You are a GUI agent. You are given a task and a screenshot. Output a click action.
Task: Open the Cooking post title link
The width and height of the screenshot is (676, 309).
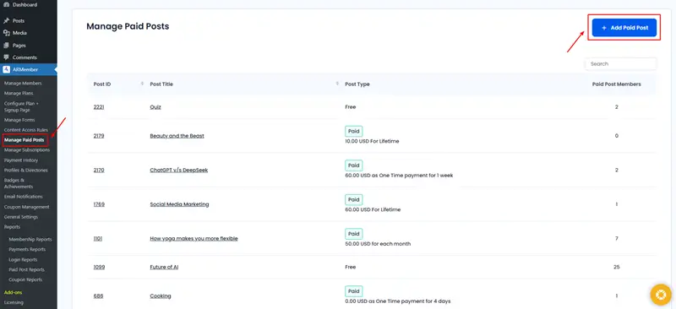[161, 296]
